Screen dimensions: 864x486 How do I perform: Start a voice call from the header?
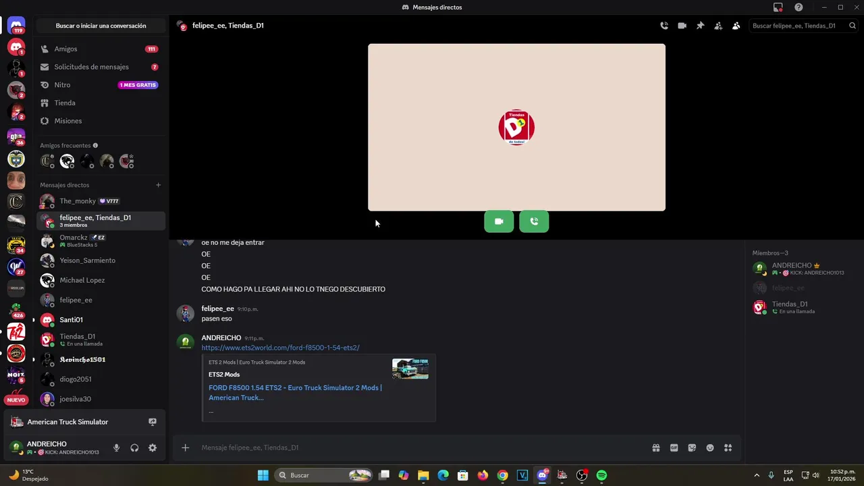click(664, 26)
